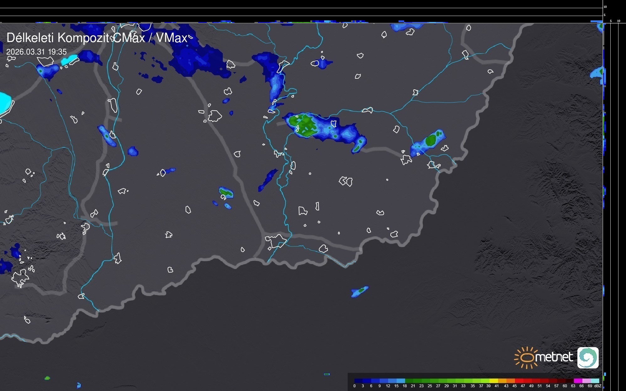
Task: Click the small green echo above '21' legend
Action: pyautogui.click(x=327, y=374)
